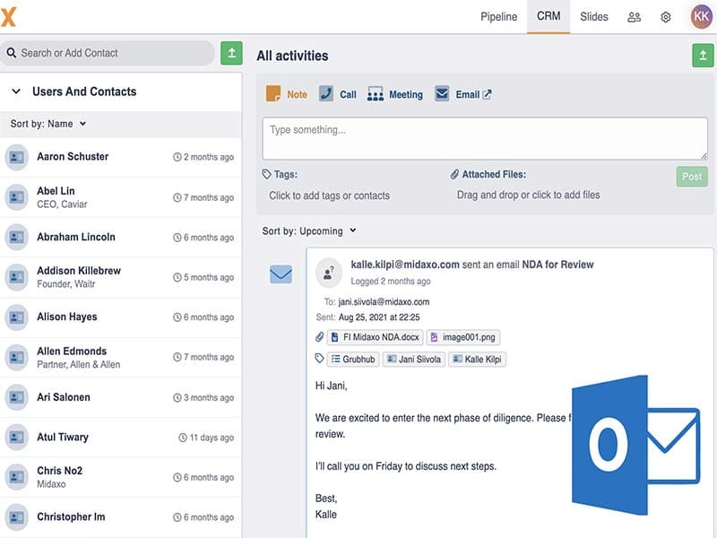Viewport: 717px width, 538px height.
Task: Open the users management icon
Action: coord(634,17)
